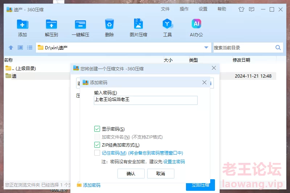Maximize the 360压缩 main window
This screenshot has height=193, width=290.
tap(272, 9)
